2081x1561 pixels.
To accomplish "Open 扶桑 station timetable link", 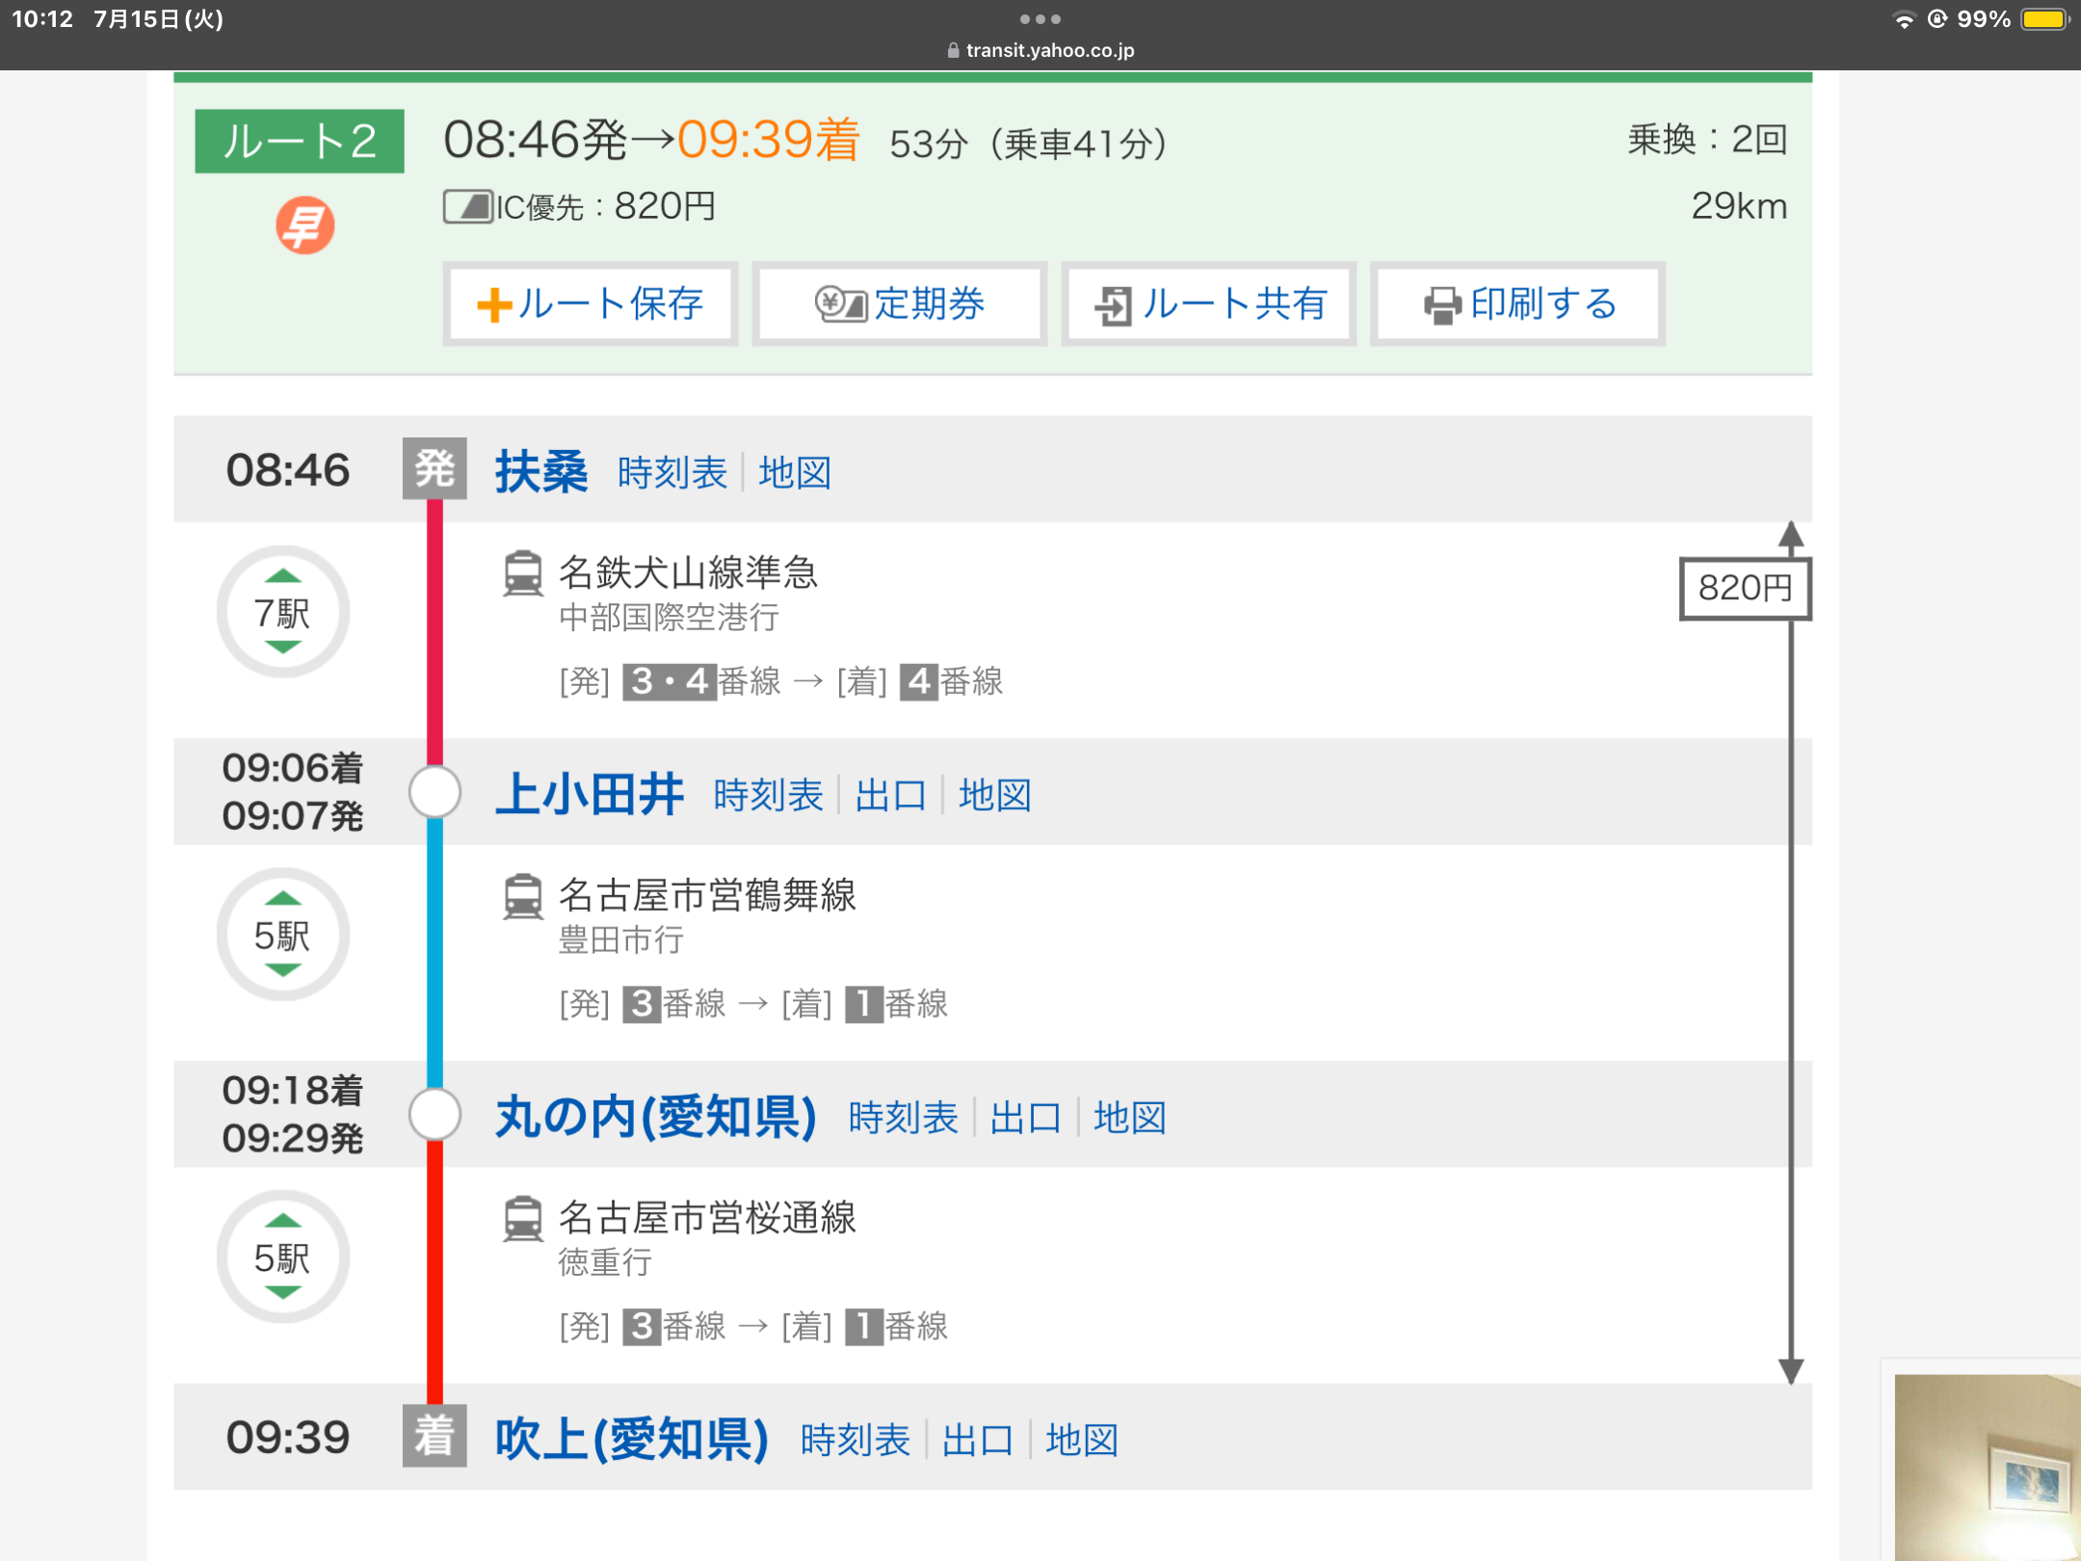I will (x=672, y=472).
